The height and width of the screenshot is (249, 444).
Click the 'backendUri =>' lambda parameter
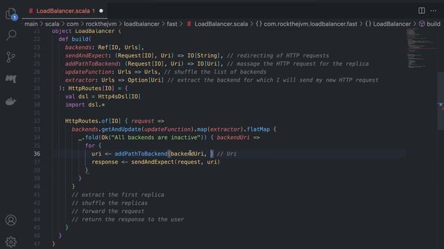point(238,138)
